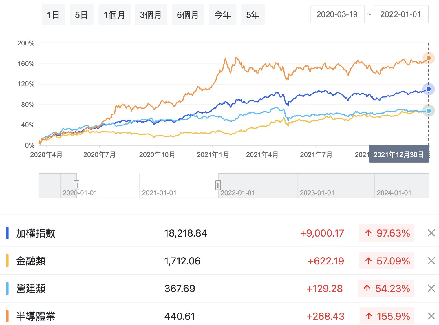Remove 營建類 from the comparison
The height and width of the screenshot is (325, 439).
pyautogui.click(x=431, y=289)
